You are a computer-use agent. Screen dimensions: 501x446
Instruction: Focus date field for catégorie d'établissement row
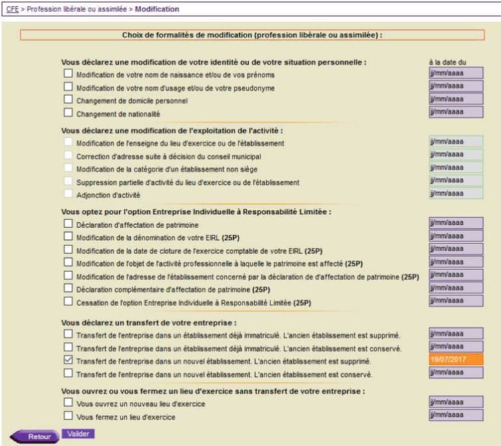[x=456, y=167]
